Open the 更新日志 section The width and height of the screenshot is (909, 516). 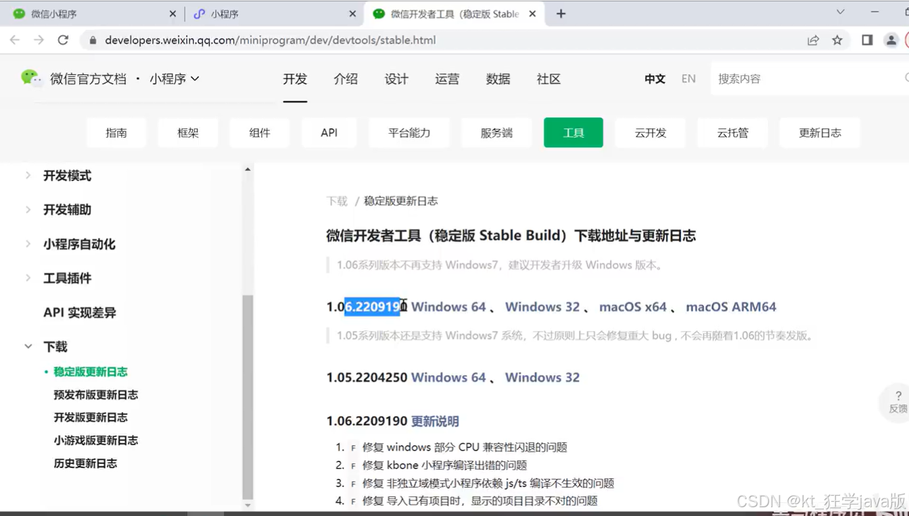pos(820,132)
